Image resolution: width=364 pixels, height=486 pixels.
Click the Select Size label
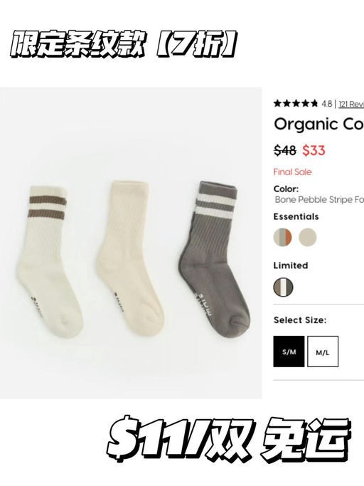point(300,320)
